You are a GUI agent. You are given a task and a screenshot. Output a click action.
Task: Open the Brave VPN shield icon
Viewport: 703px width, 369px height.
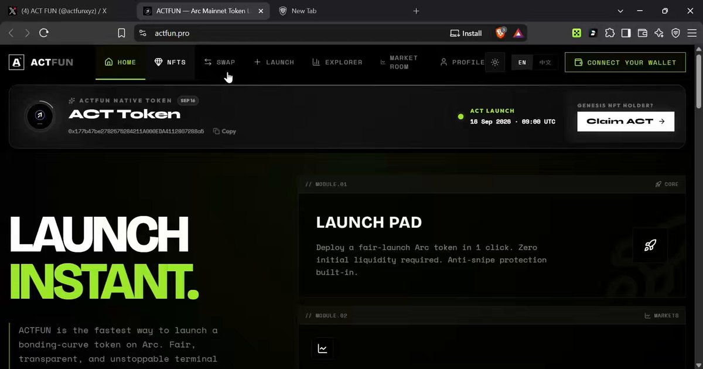point(675,33)
